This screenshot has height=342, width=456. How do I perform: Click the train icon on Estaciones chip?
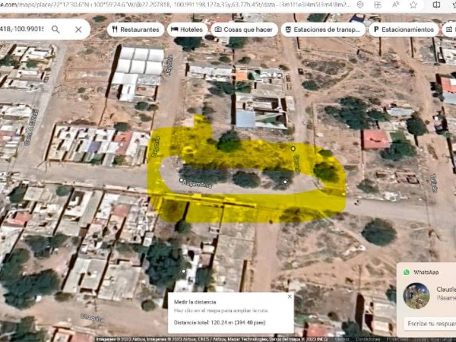[288, 29]
